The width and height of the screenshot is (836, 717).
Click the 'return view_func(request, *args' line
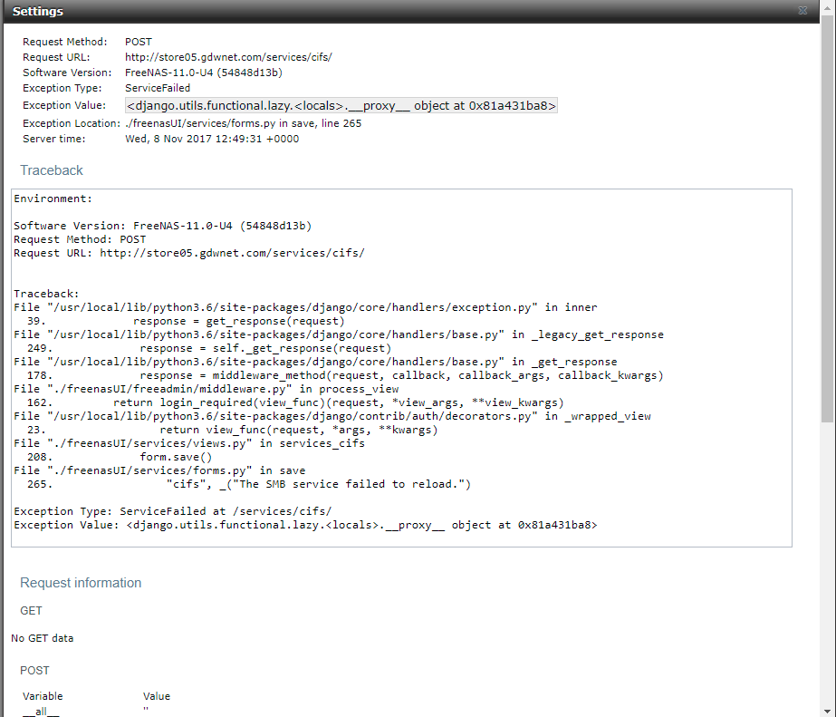pyautogui.click(x=232, y=430)
